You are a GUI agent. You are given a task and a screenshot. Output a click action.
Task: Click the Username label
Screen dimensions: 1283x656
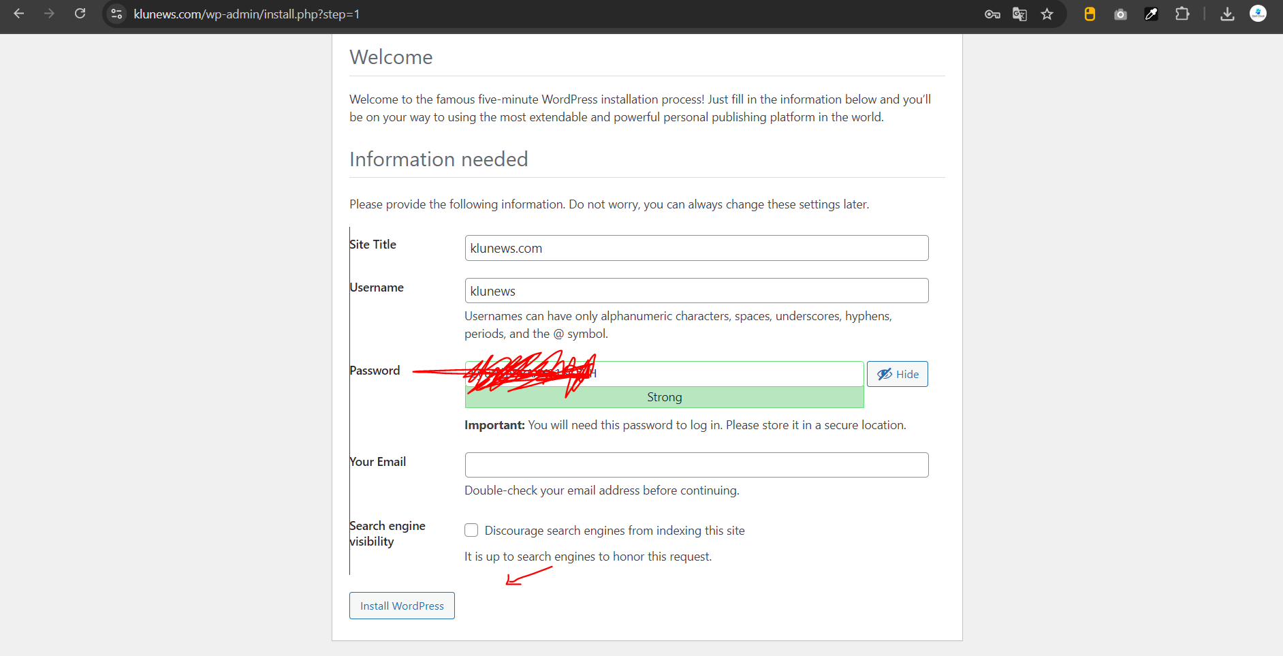click(x=377, y=287)
